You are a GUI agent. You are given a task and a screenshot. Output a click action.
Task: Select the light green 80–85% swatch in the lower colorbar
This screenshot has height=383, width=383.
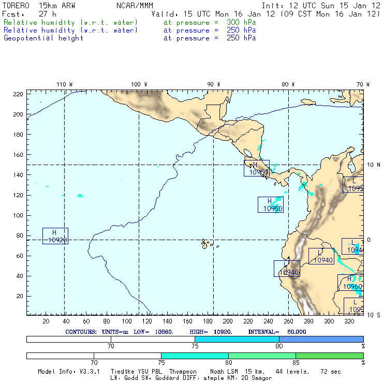pos(262,356)
